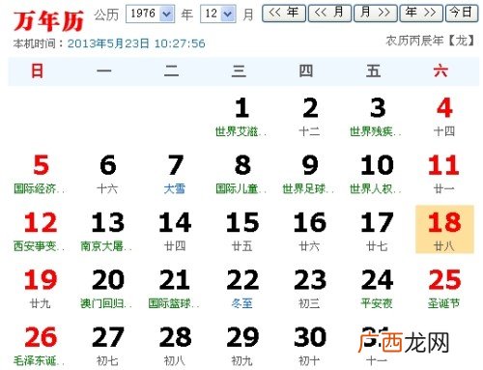Go to previous year with << 年 button
The height and width of the screenshot is (370, 483).
(x=284, y=14)
